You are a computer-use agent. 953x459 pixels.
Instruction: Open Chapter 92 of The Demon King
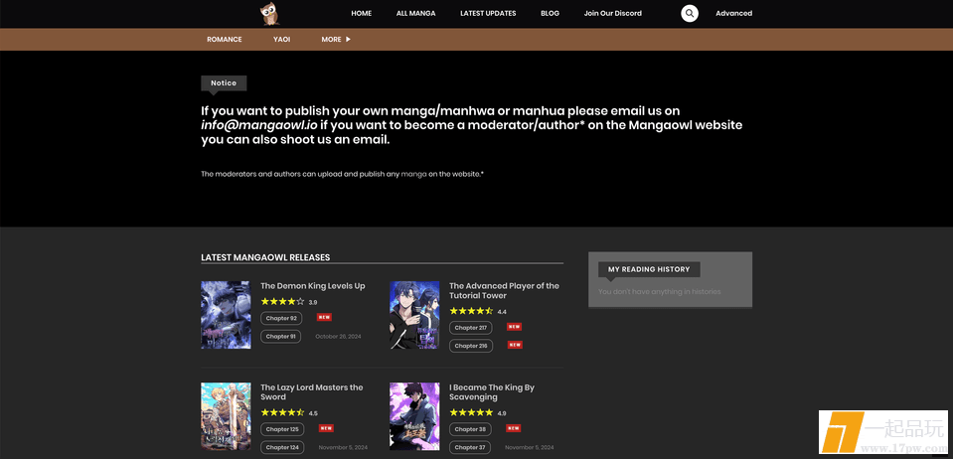click(x=281, y=318)
